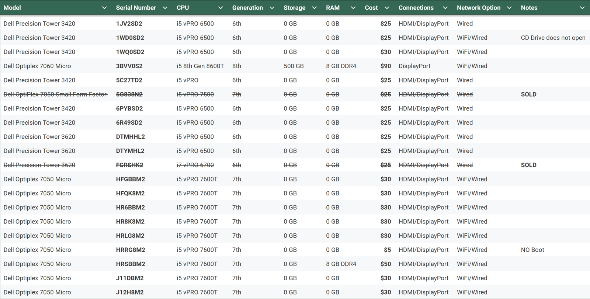This screenshot has width=590, height=299.
Task: Expand the Storage column filter arrow
Action: pos(315,8)
